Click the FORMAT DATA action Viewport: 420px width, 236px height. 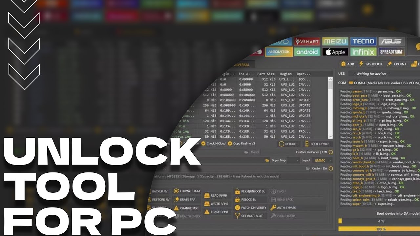pos(187,191)
